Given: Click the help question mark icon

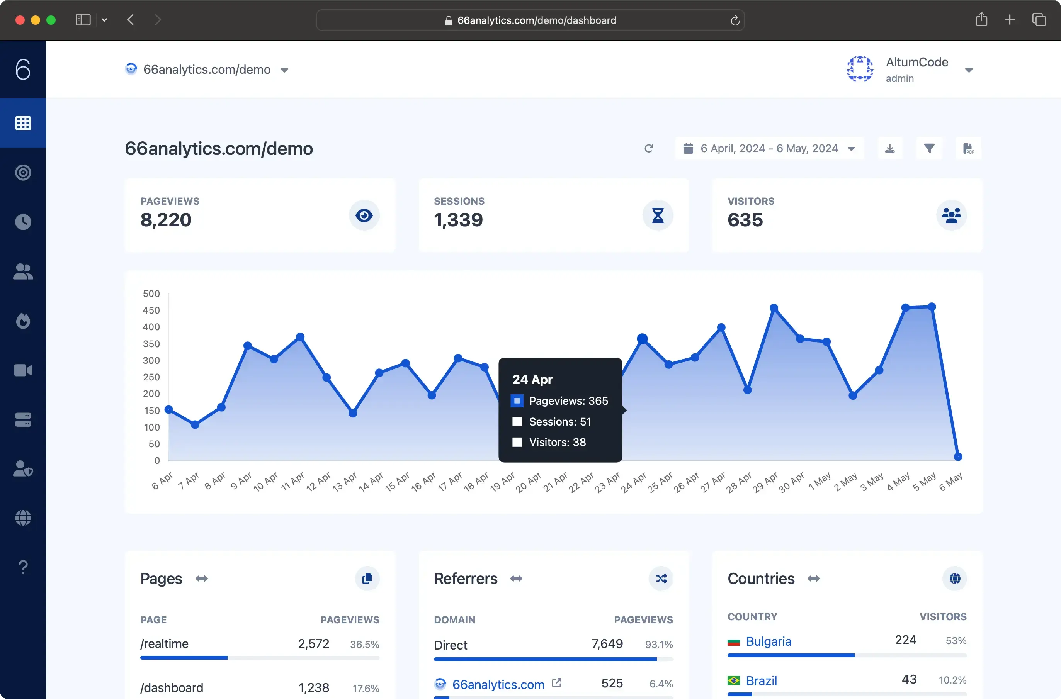Looking at the screenshot, I should coord(23,567).
